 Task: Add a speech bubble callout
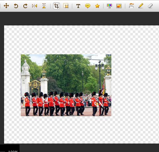coord(88,6)
